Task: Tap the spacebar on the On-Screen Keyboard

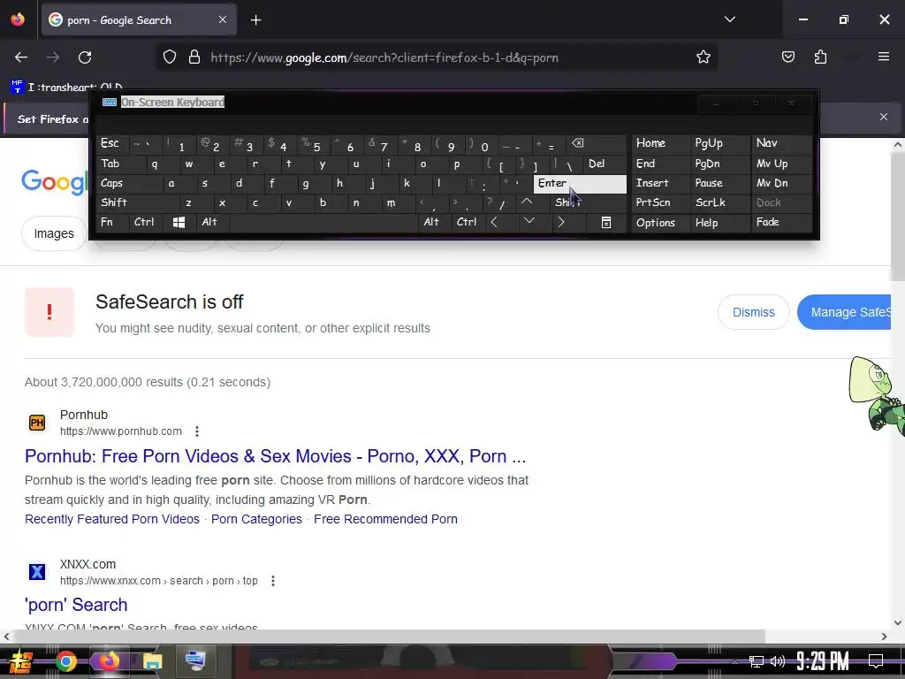Action: click(324, 222)
